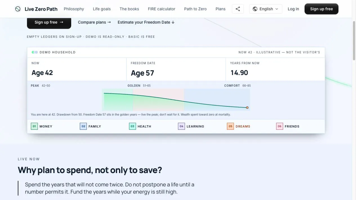Open The books nav item
This screenshot has height=200, width=356.
coord(129,9)
